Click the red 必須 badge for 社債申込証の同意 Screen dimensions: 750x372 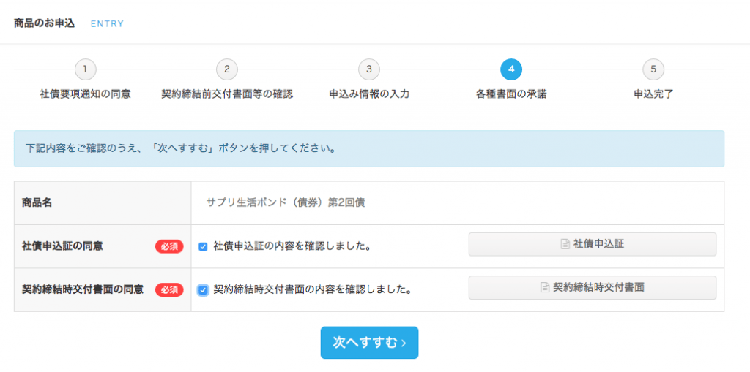[169, 246]
